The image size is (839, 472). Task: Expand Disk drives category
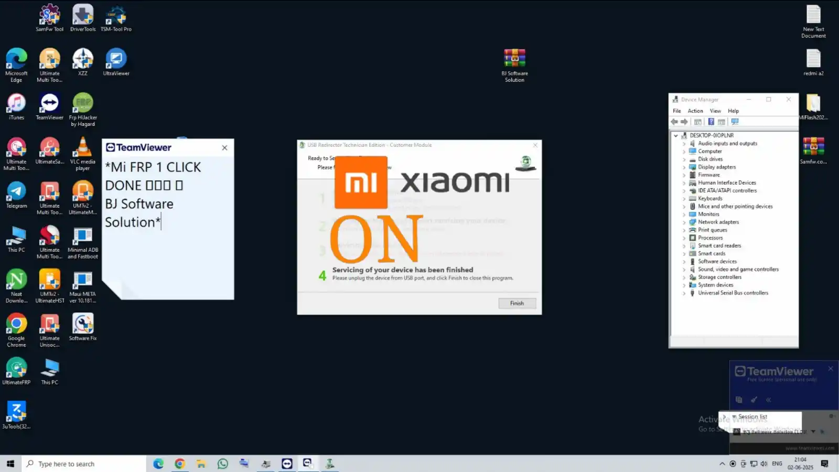[x=684, y=159]
